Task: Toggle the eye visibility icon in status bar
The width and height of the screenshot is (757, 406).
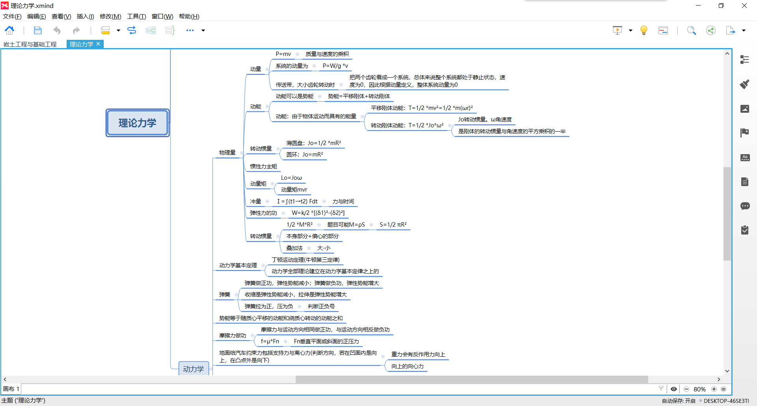Action: [674, 389]
